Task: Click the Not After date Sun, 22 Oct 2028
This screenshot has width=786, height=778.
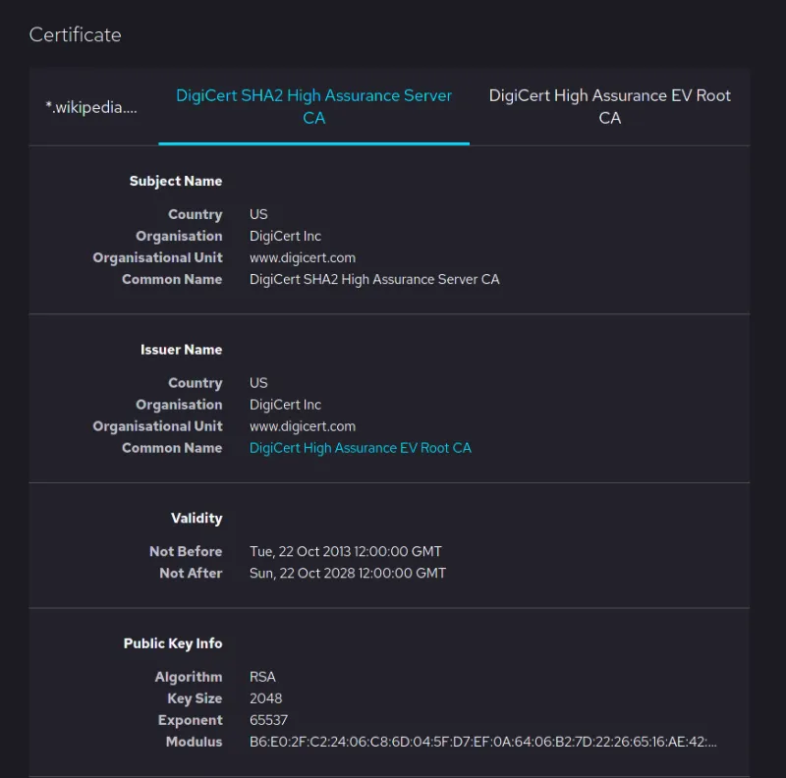Action: pos(348,573)
